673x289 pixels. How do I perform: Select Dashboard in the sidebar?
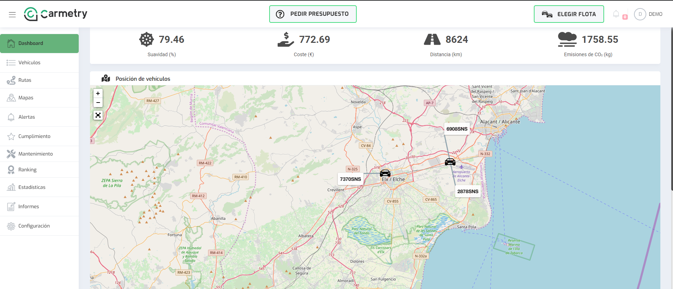(x=39, y=43)
